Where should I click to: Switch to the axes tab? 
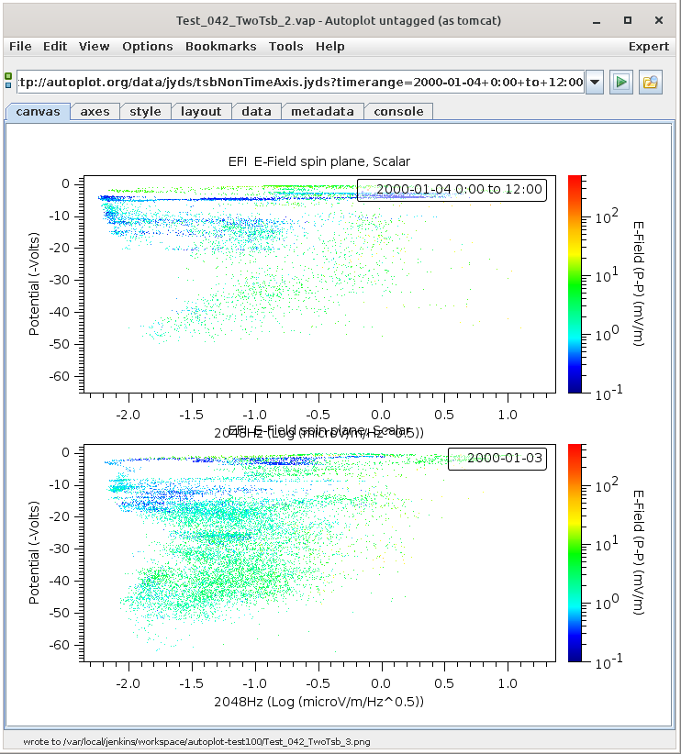click(x=95, y=111)
